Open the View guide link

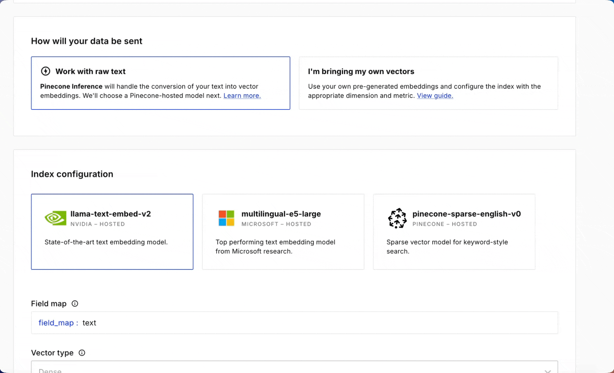435,96
